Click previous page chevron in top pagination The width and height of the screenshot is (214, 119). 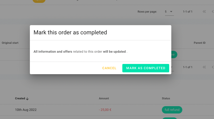point(213,12)
